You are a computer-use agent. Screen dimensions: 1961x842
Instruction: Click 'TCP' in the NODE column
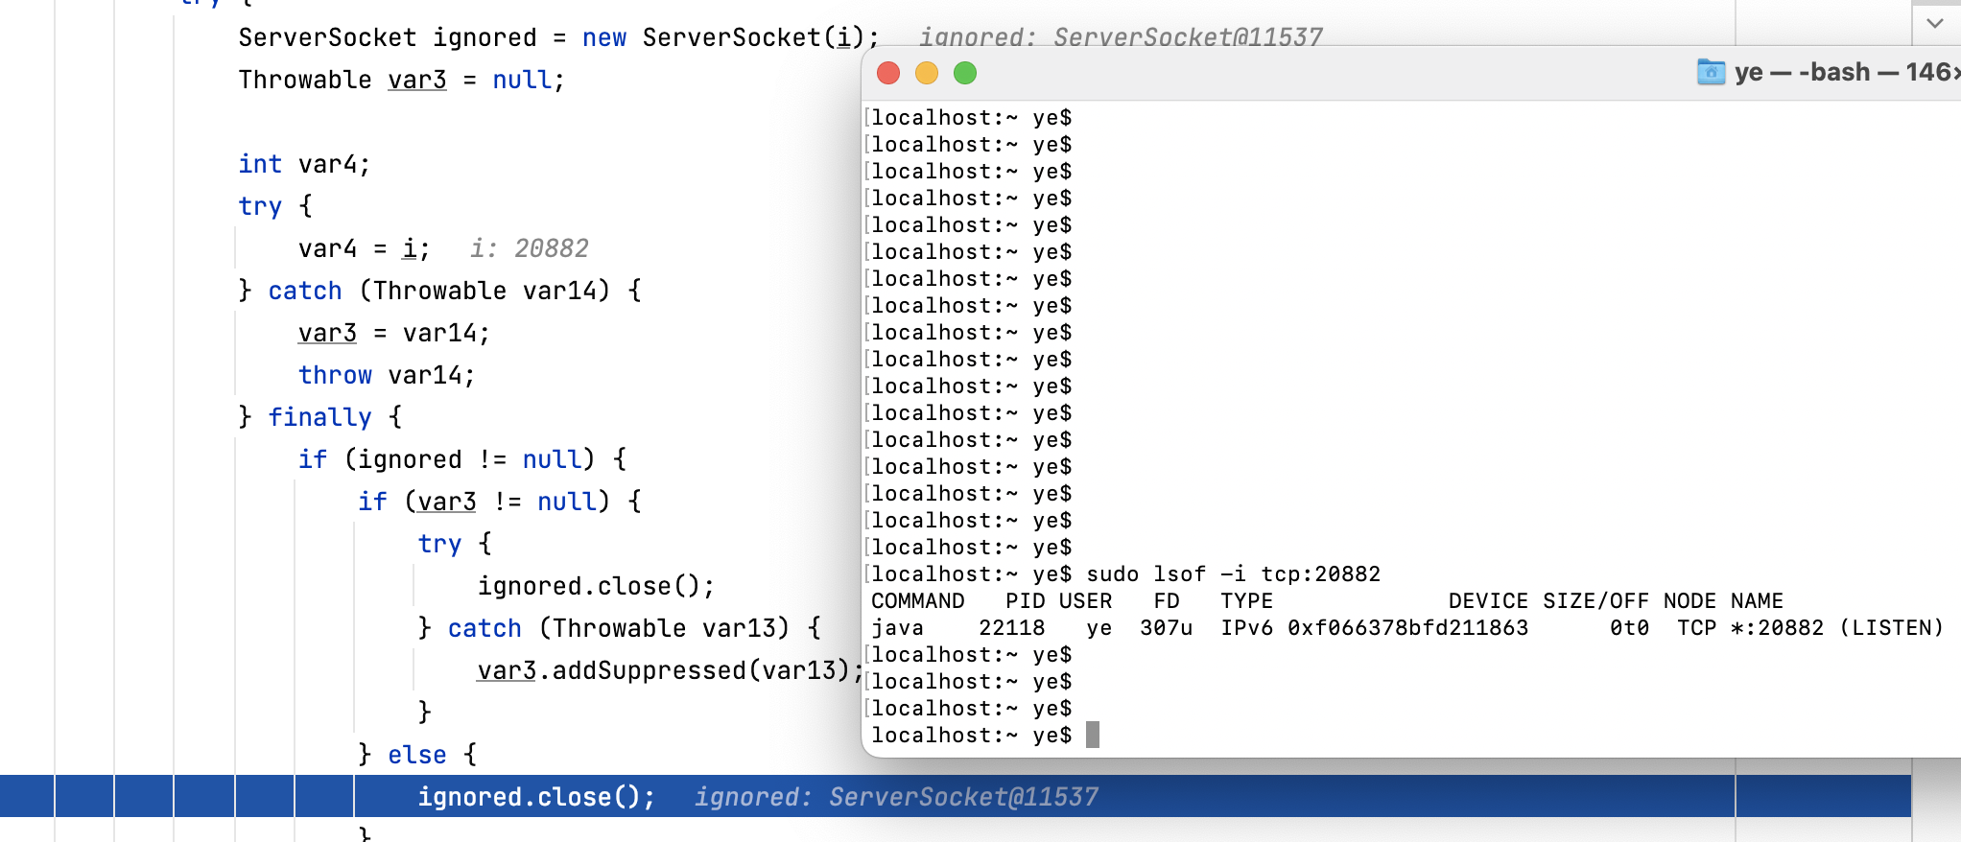click(x=1696, y=628)
